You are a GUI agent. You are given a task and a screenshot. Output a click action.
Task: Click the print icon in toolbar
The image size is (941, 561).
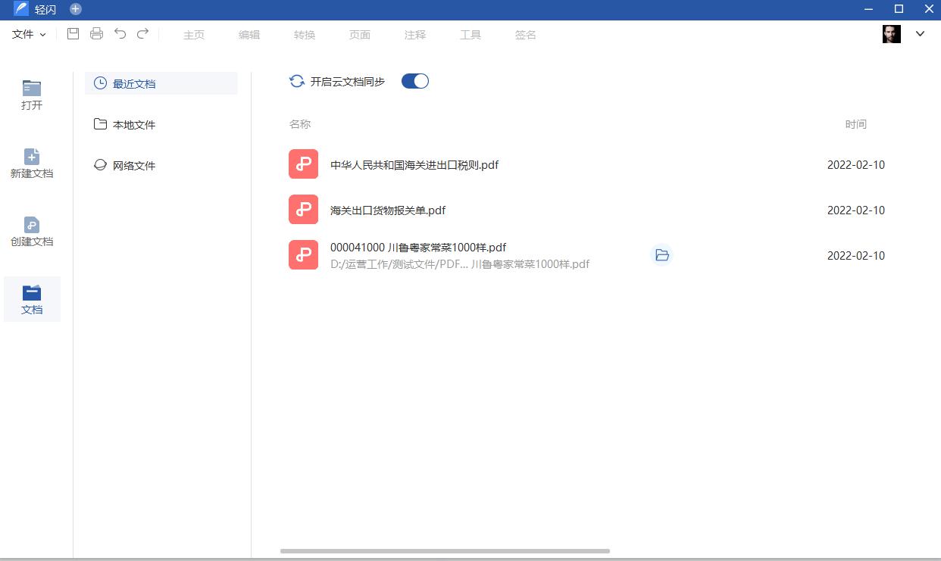[x=96, y=33]
